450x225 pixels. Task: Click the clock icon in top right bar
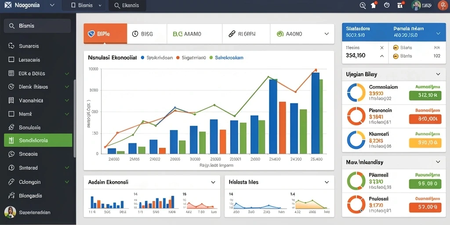point(387,5)
